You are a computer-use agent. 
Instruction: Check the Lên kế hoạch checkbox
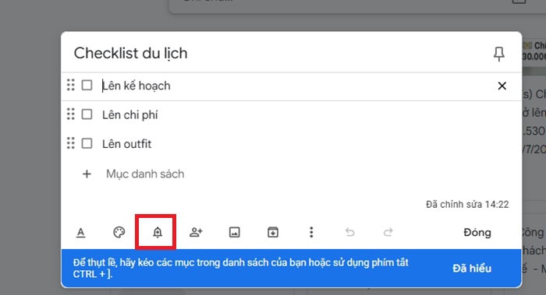coord(87,85)
